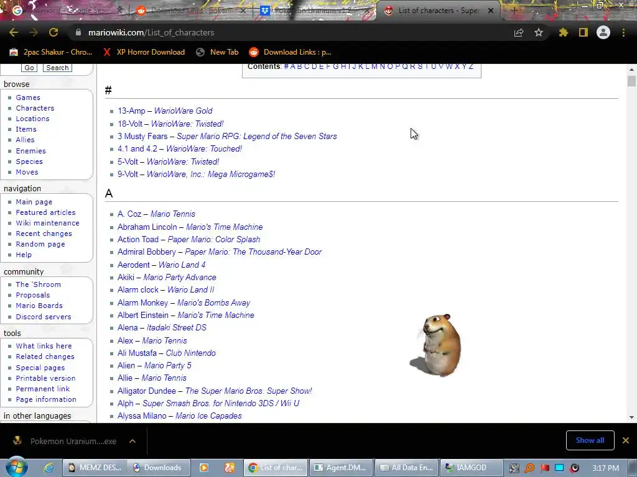Open the Download Links bookmark
Screen dimensions: 637x477
coord(291,52)
